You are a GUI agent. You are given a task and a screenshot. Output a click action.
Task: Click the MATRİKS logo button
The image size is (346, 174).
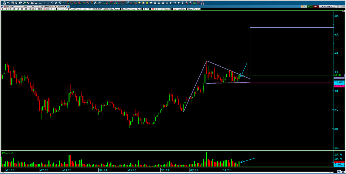coord(327,6)
